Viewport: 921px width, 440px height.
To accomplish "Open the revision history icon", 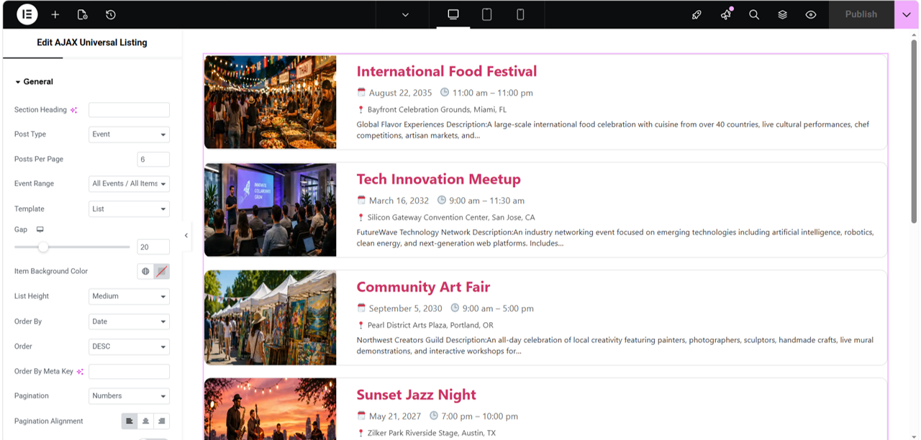I will pyautogui.click(x=111, y=14).
